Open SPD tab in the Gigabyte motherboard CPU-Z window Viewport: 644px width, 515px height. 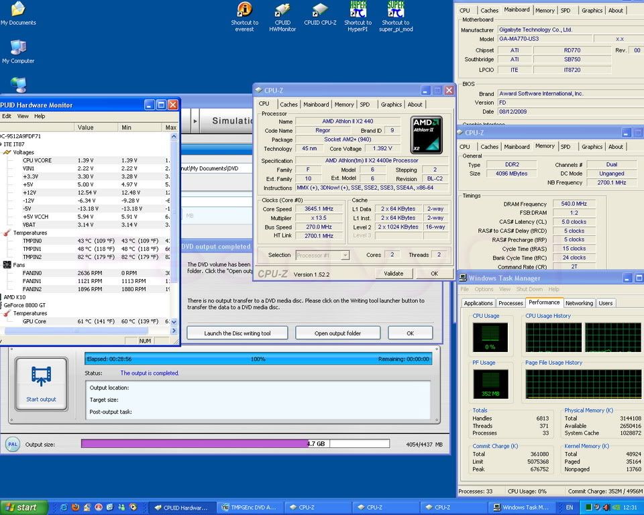coord(566,10)
